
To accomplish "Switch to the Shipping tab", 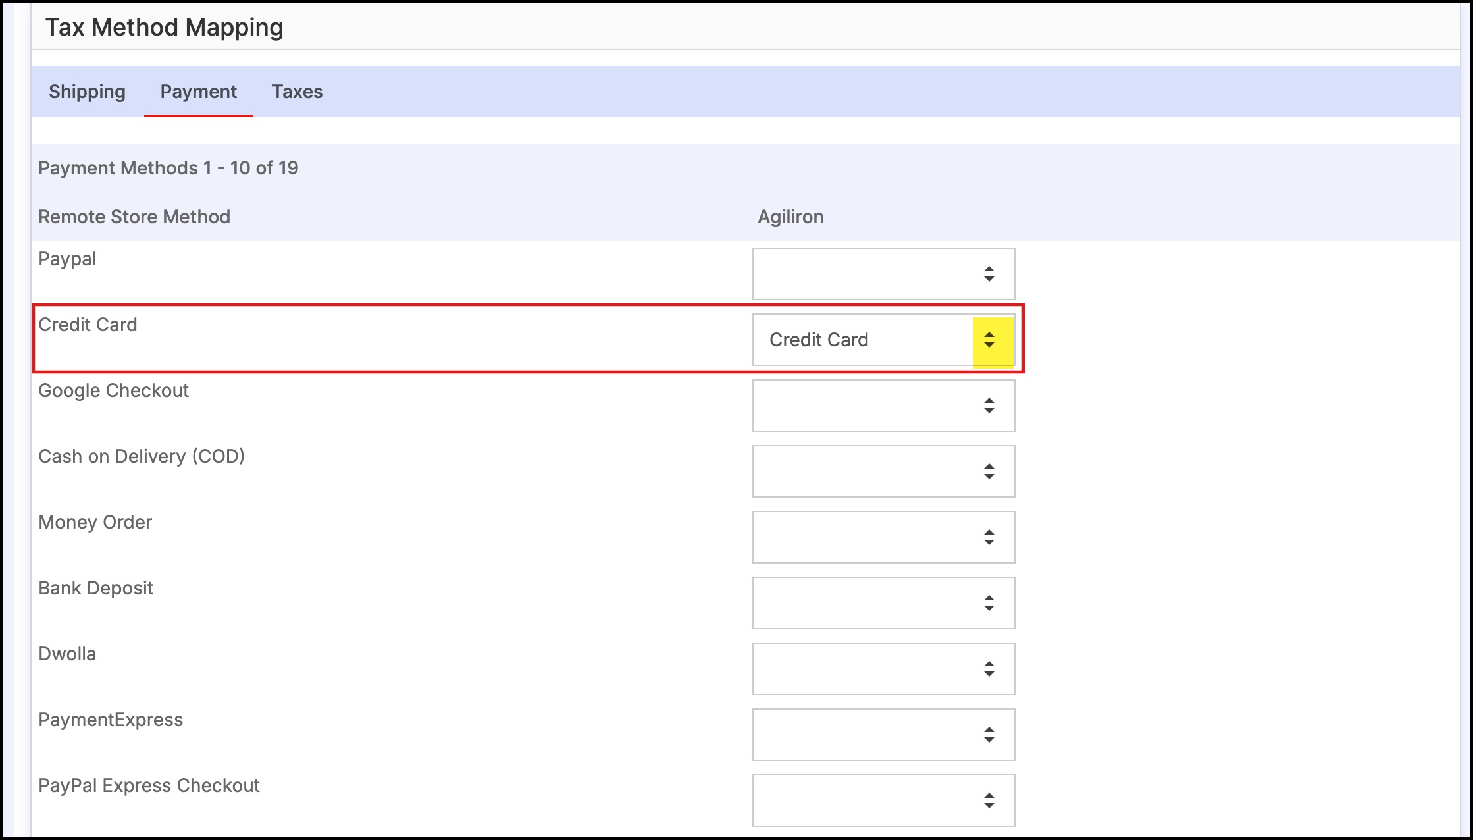I will tap(87, 92).
